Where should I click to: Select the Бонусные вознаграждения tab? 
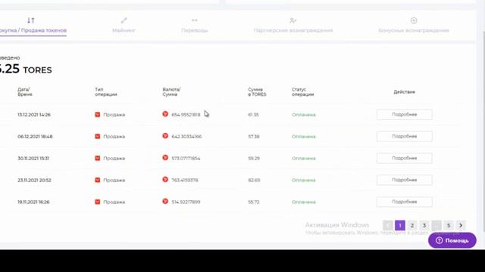[414, 26]
